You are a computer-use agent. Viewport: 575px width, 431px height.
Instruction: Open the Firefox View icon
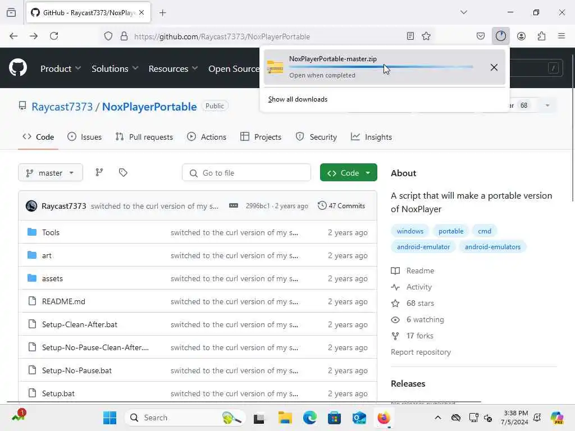(11, 13)
